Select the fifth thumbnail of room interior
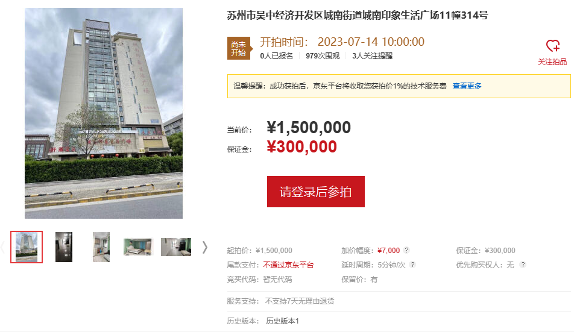The height and width of the screenshot is (332, 574). 176,247
